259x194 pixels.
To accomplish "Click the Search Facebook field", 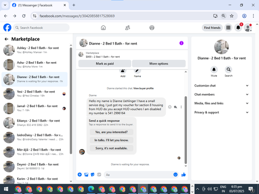I will [41, 27].
